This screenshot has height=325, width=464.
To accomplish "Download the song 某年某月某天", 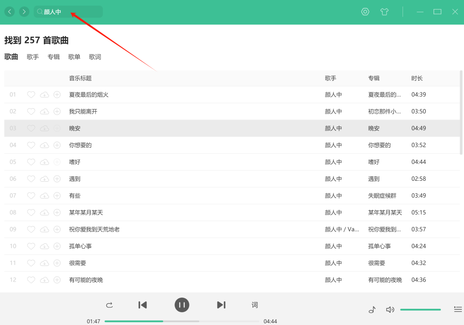I will pyautogui.click(x=44, y=213).
